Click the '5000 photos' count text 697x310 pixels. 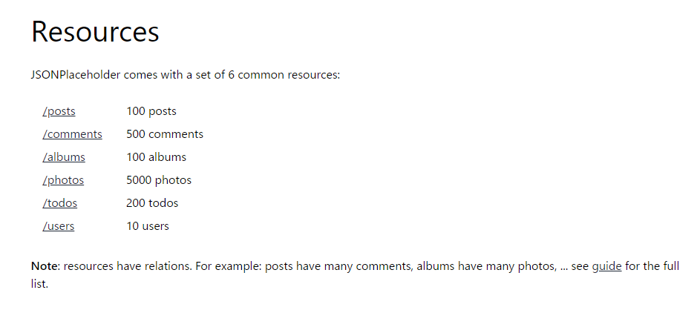coord(159,181)
